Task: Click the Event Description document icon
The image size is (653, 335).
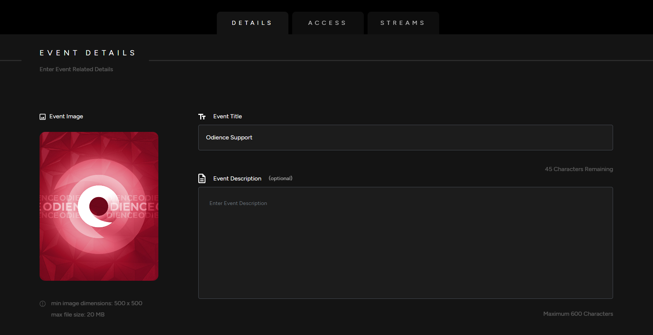Action: 202,179
